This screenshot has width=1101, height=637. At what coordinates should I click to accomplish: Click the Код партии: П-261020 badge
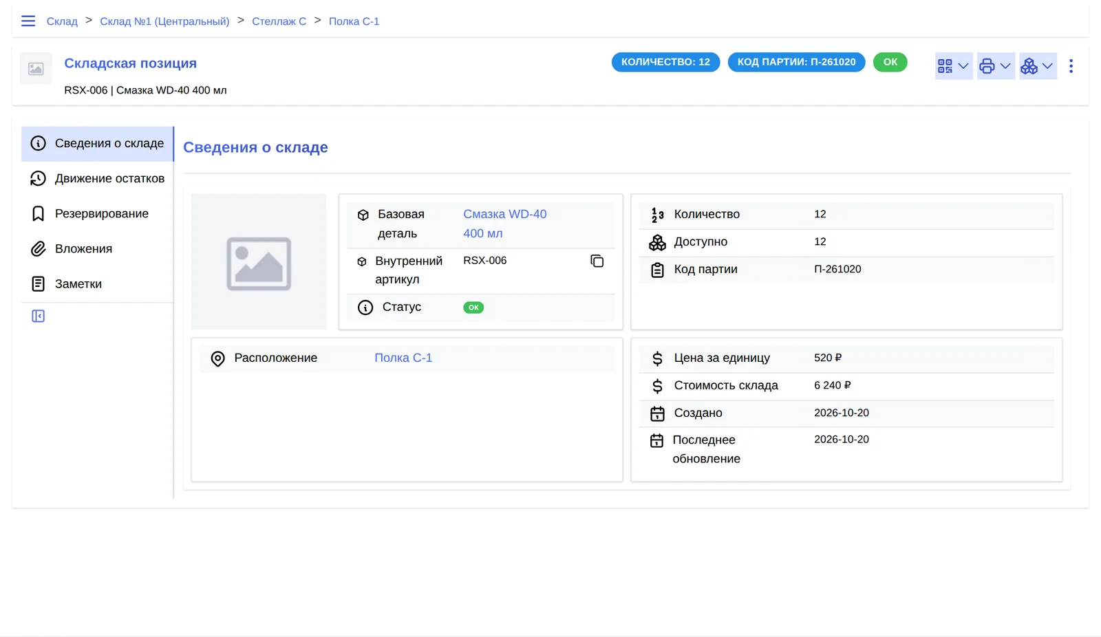click(796, 62)
